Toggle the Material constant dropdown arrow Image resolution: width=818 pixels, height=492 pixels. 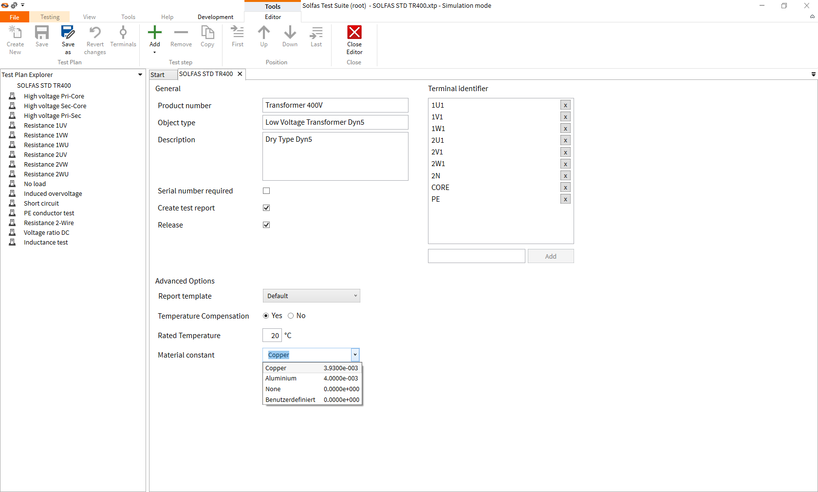pyautogui.click(x=355, y=355)
